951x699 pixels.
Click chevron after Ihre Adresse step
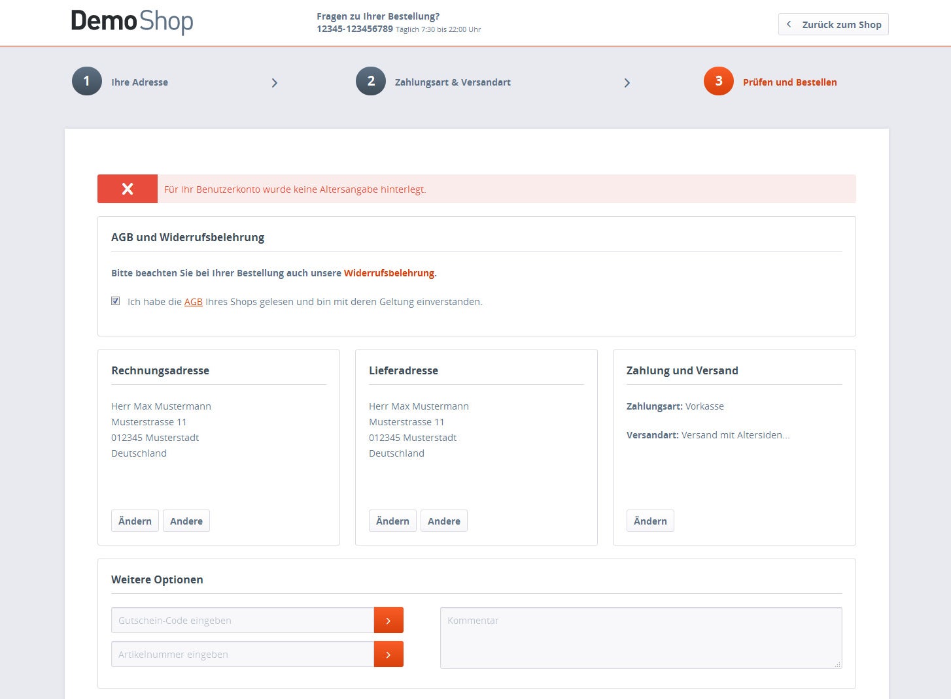click(x=275, y=83)
